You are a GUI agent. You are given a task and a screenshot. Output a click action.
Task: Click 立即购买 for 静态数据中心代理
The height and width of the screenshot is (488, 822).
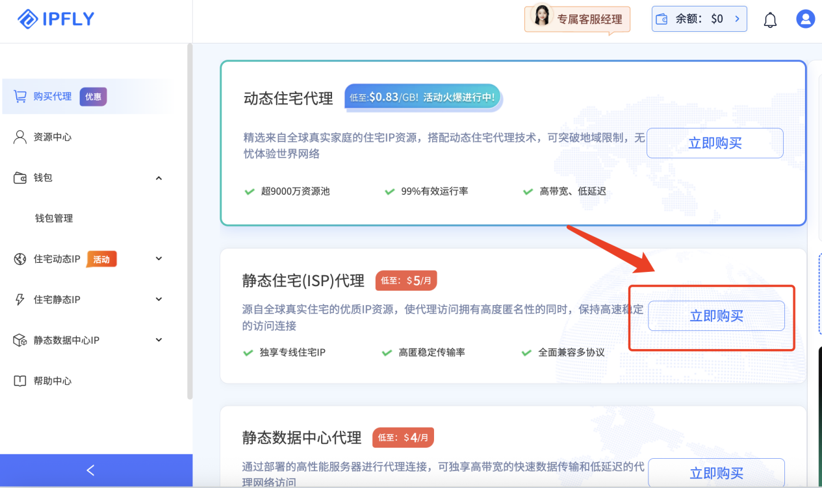tap(716, 473)
